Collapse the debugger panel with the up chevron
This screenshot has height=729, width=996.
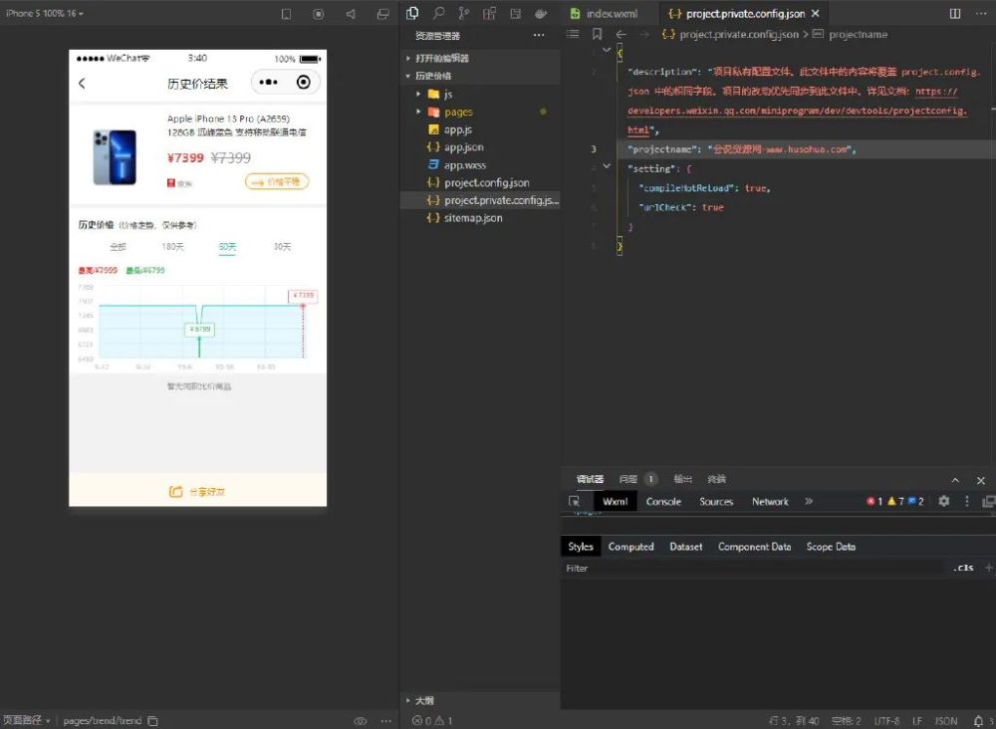coord(955,480)
